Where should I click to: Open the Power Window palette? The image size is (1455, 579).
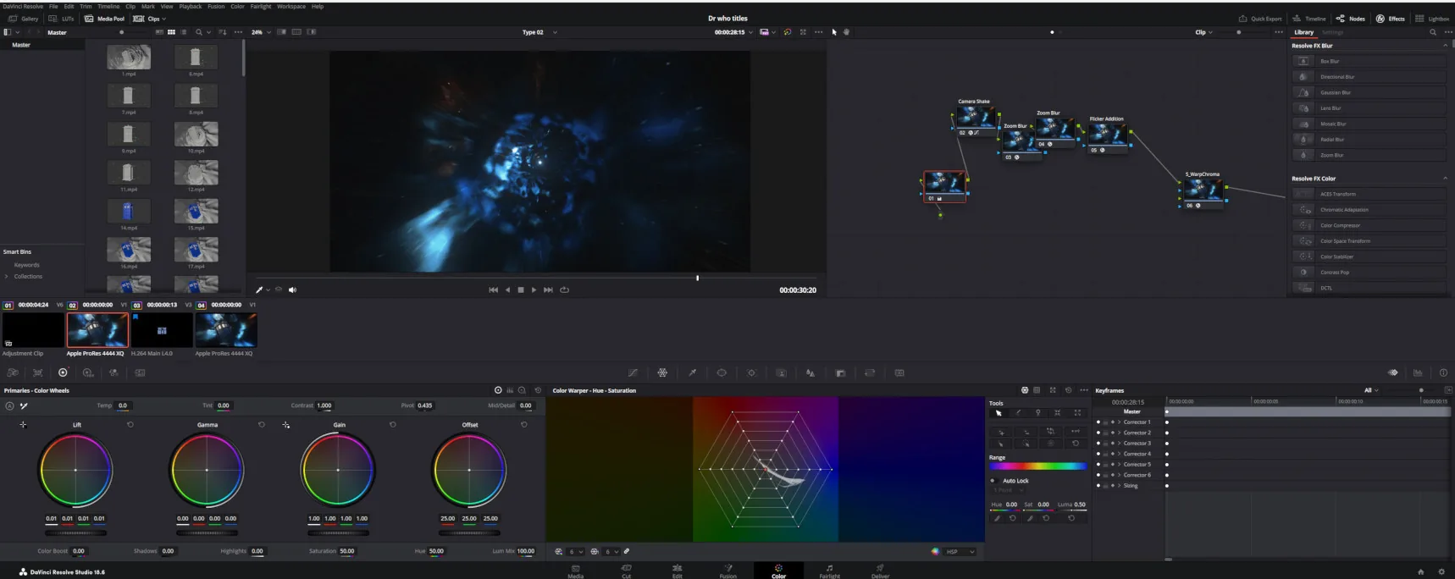(x=722, y=372)
